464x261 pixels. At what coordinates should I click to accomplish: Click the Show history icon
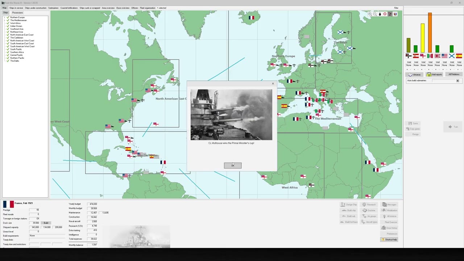coord(383,228)
